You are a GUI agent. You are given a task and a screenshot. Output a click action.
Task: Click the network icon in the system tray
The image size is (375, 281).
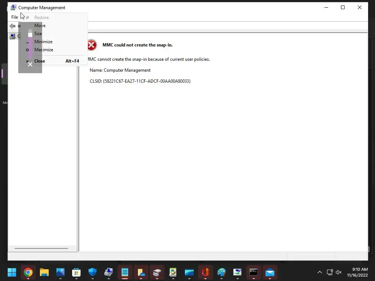pos(330,272)
